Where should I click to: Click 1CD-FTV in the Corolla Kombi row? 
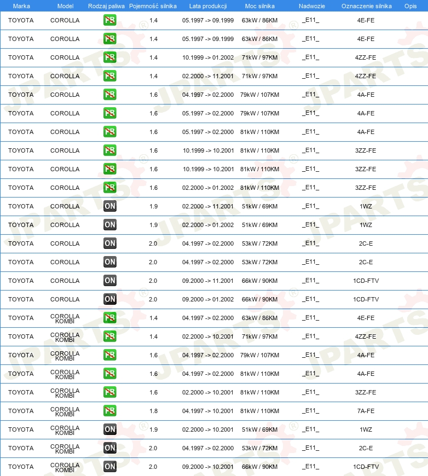(366, 467)
